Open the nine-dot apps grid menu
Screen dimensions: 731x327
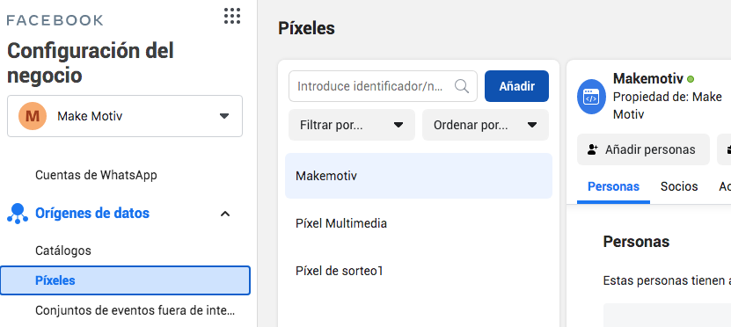click(x=232, y=16)
